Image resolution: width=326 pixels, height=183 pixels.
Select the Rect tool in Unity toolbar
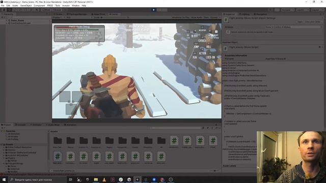point(26,10)
